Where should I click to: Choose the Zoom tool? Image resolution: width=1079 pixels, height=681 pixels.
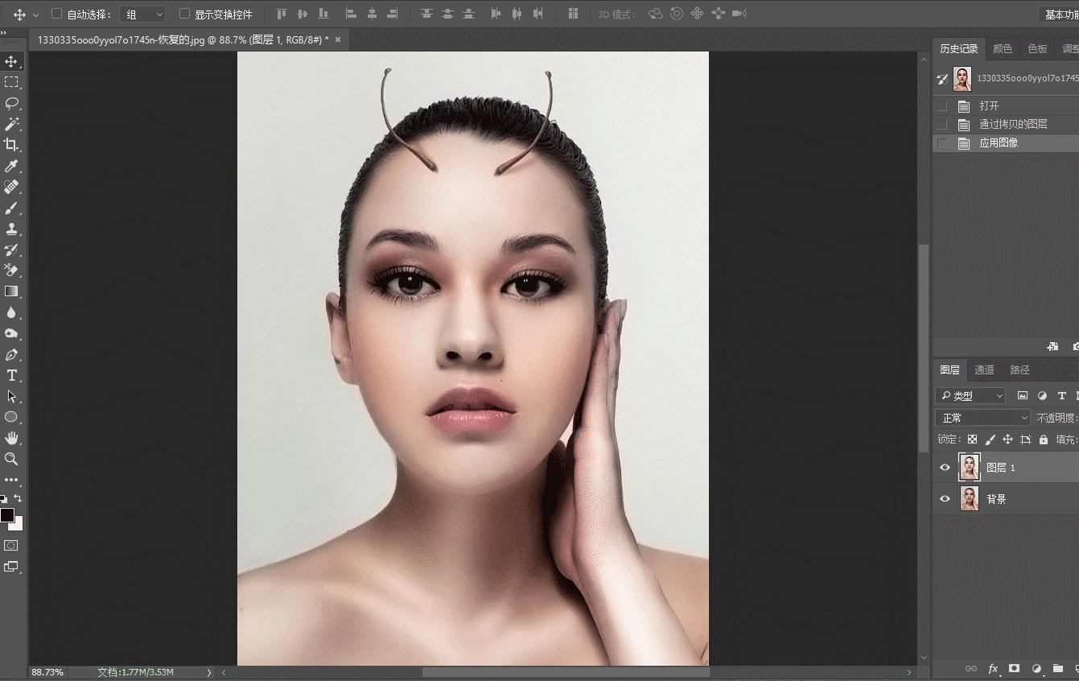tap(10, 459)
